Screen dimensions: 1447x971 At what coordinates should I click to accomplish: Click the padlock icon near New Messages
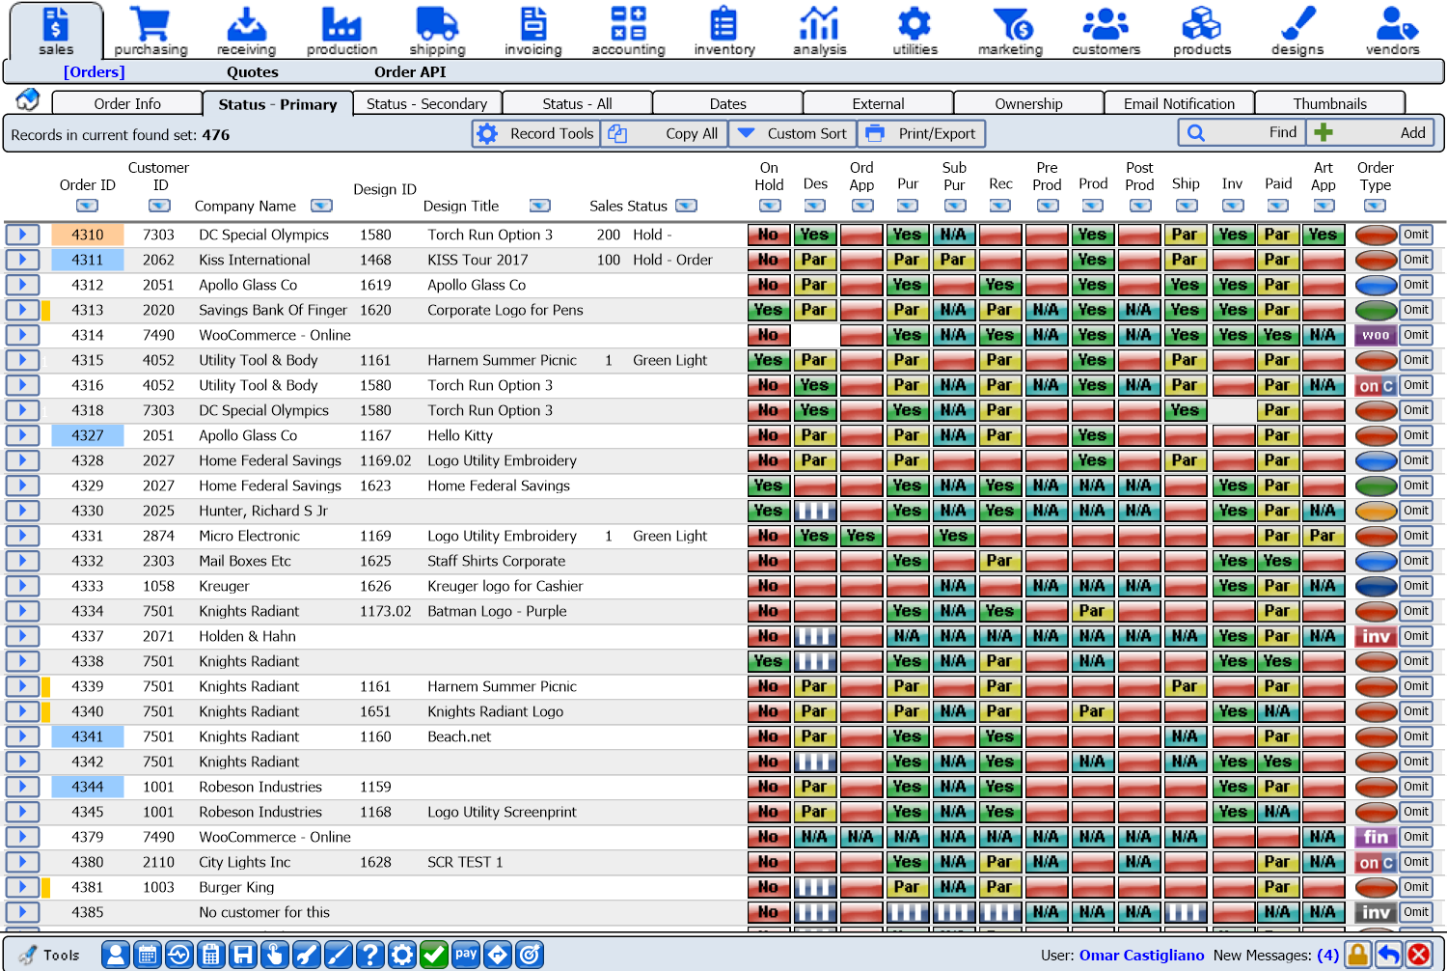coord(1358,955)
